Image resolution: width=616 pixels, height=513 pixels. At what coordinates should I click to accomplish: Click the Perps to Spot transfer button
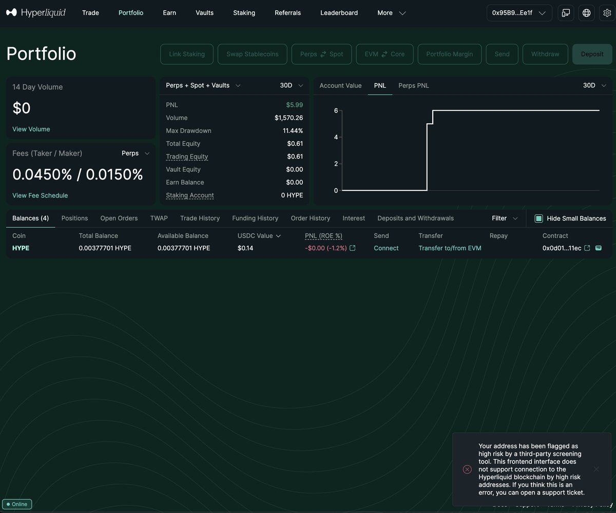tap(322, 54)
